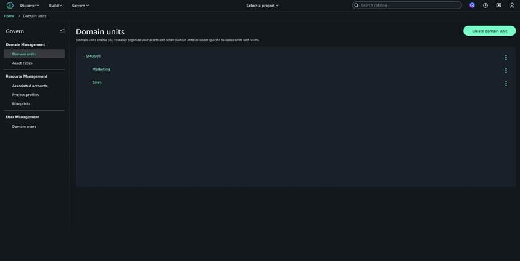Open the Govern dropdown menu
This screenshot has width=520, height=261.
(80, 6)
